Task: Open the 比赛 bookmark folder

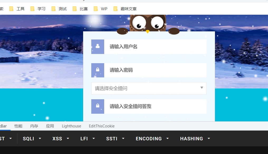Action: [80, 9]
